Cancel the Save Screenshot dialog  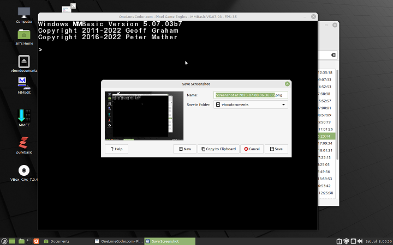coord(252,149)
